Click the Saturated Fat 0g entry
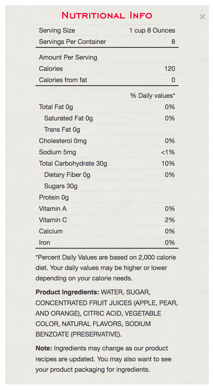The height and width of the screenshot is (390, 215). pos(68,118)
